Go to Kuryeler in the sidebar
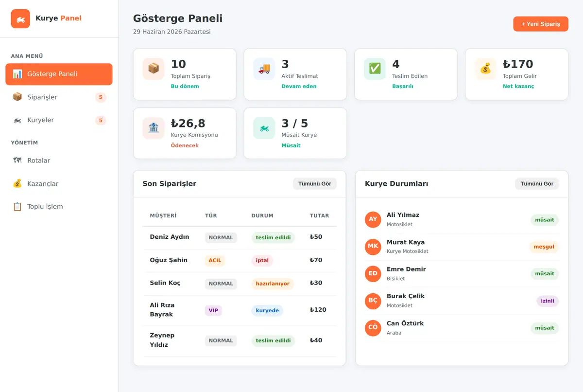This screenshot has height=392, width=583. [x=59, y=120]
